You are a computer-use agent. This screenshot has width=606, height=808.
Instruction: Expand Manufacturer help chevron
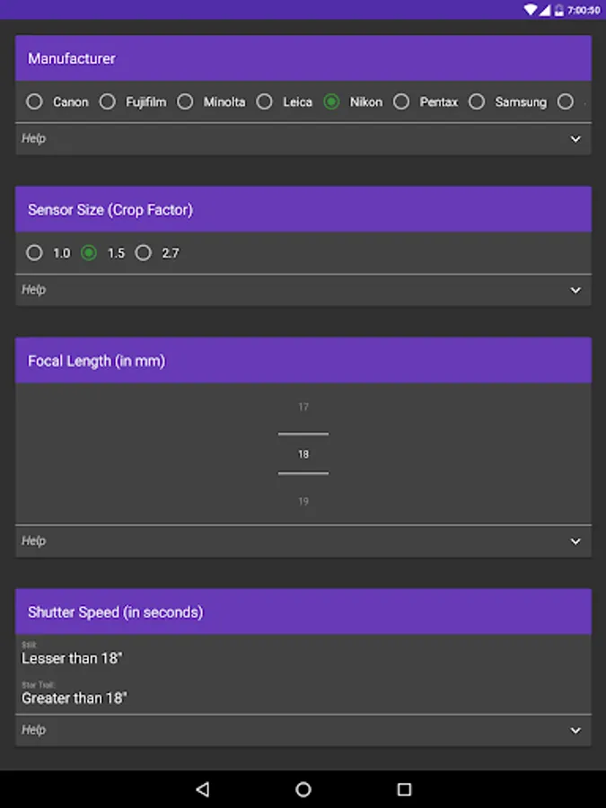575,139
